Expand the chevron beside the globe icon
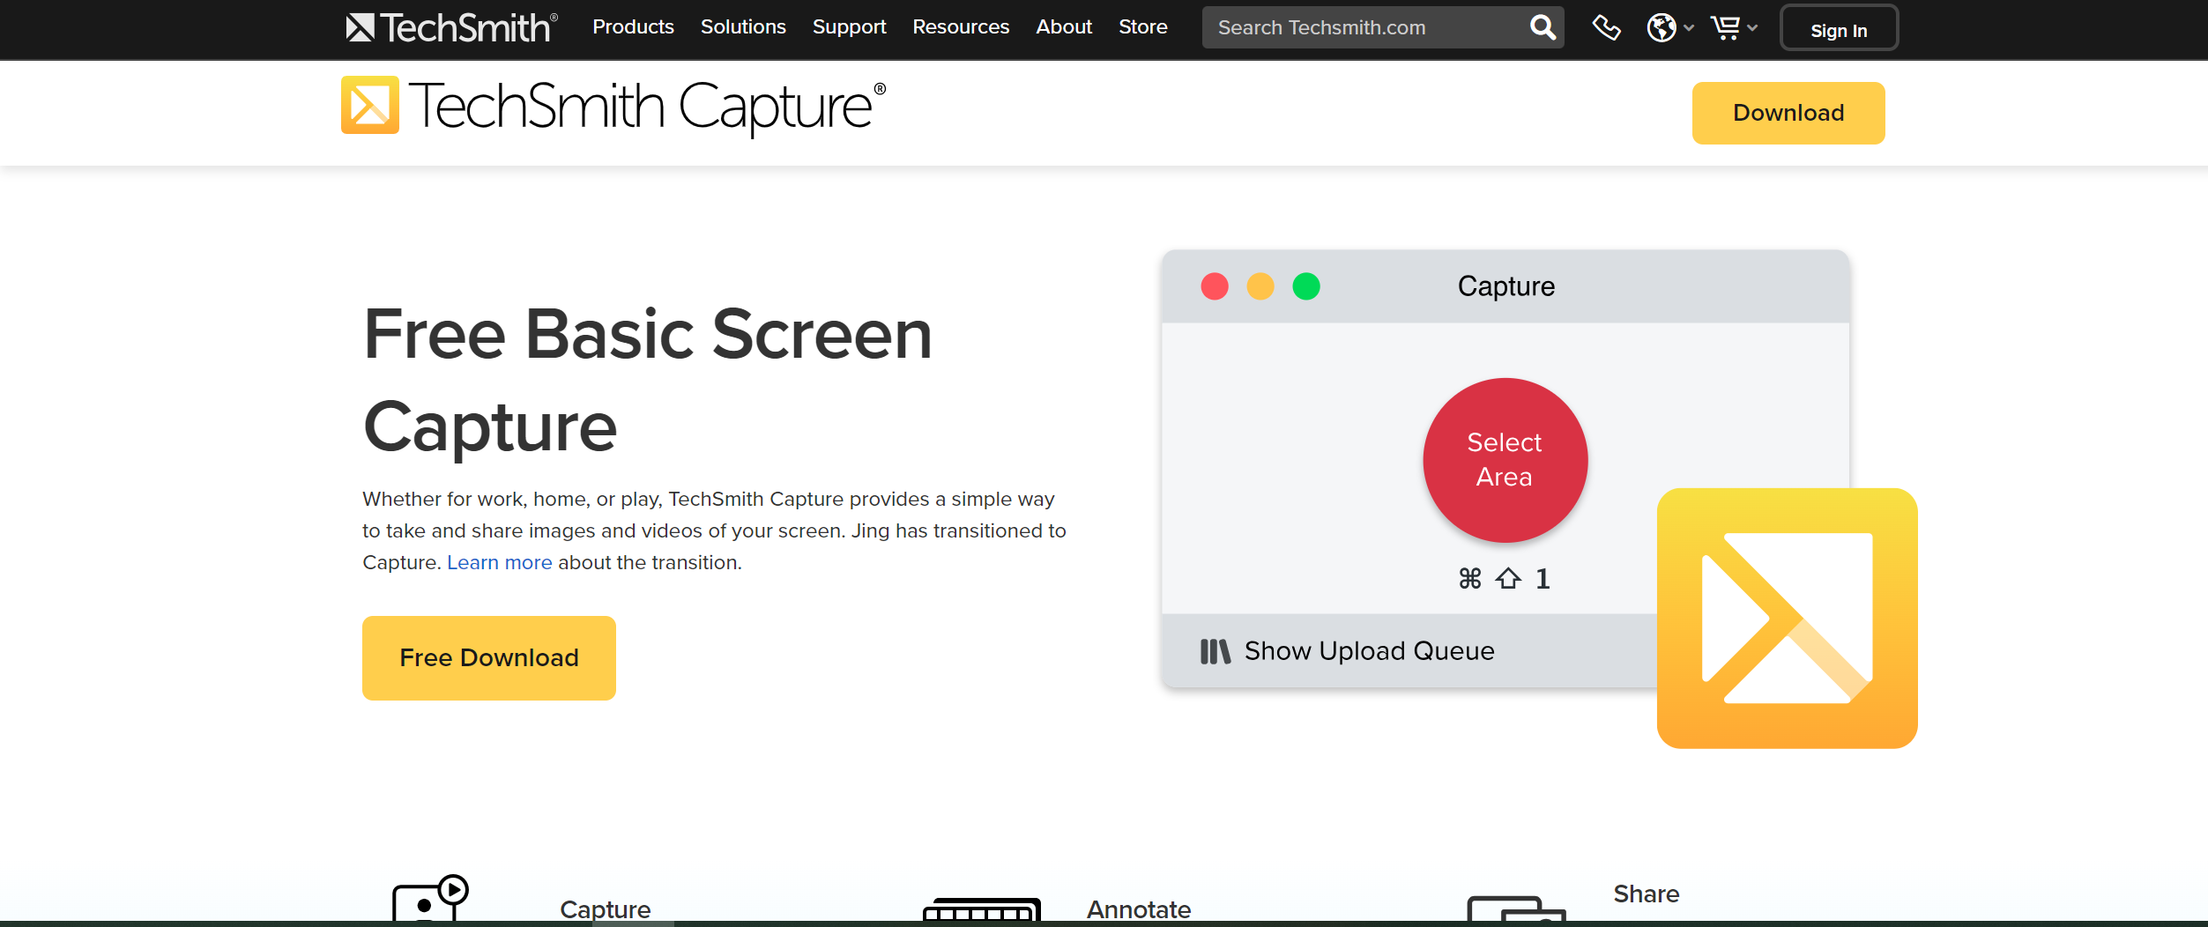Viewport: 2208px width, 927px height. pyautogui.click(x=1689, y=28)
